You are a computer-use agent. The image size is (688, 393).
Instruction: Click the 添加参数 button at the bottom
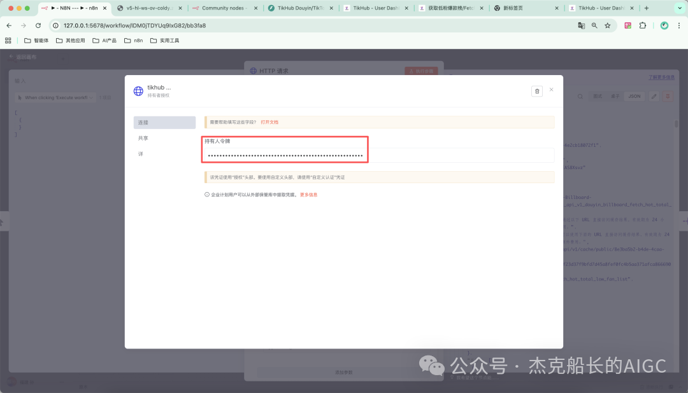coord(344,373)
